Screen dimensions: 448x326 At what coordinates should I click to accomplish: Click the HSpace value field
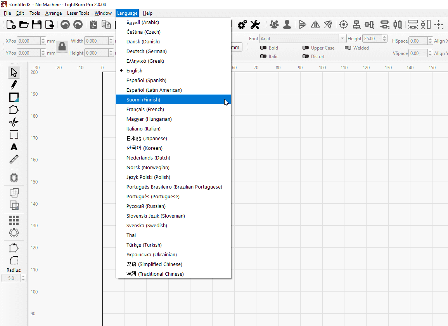(x=418, y=41)
